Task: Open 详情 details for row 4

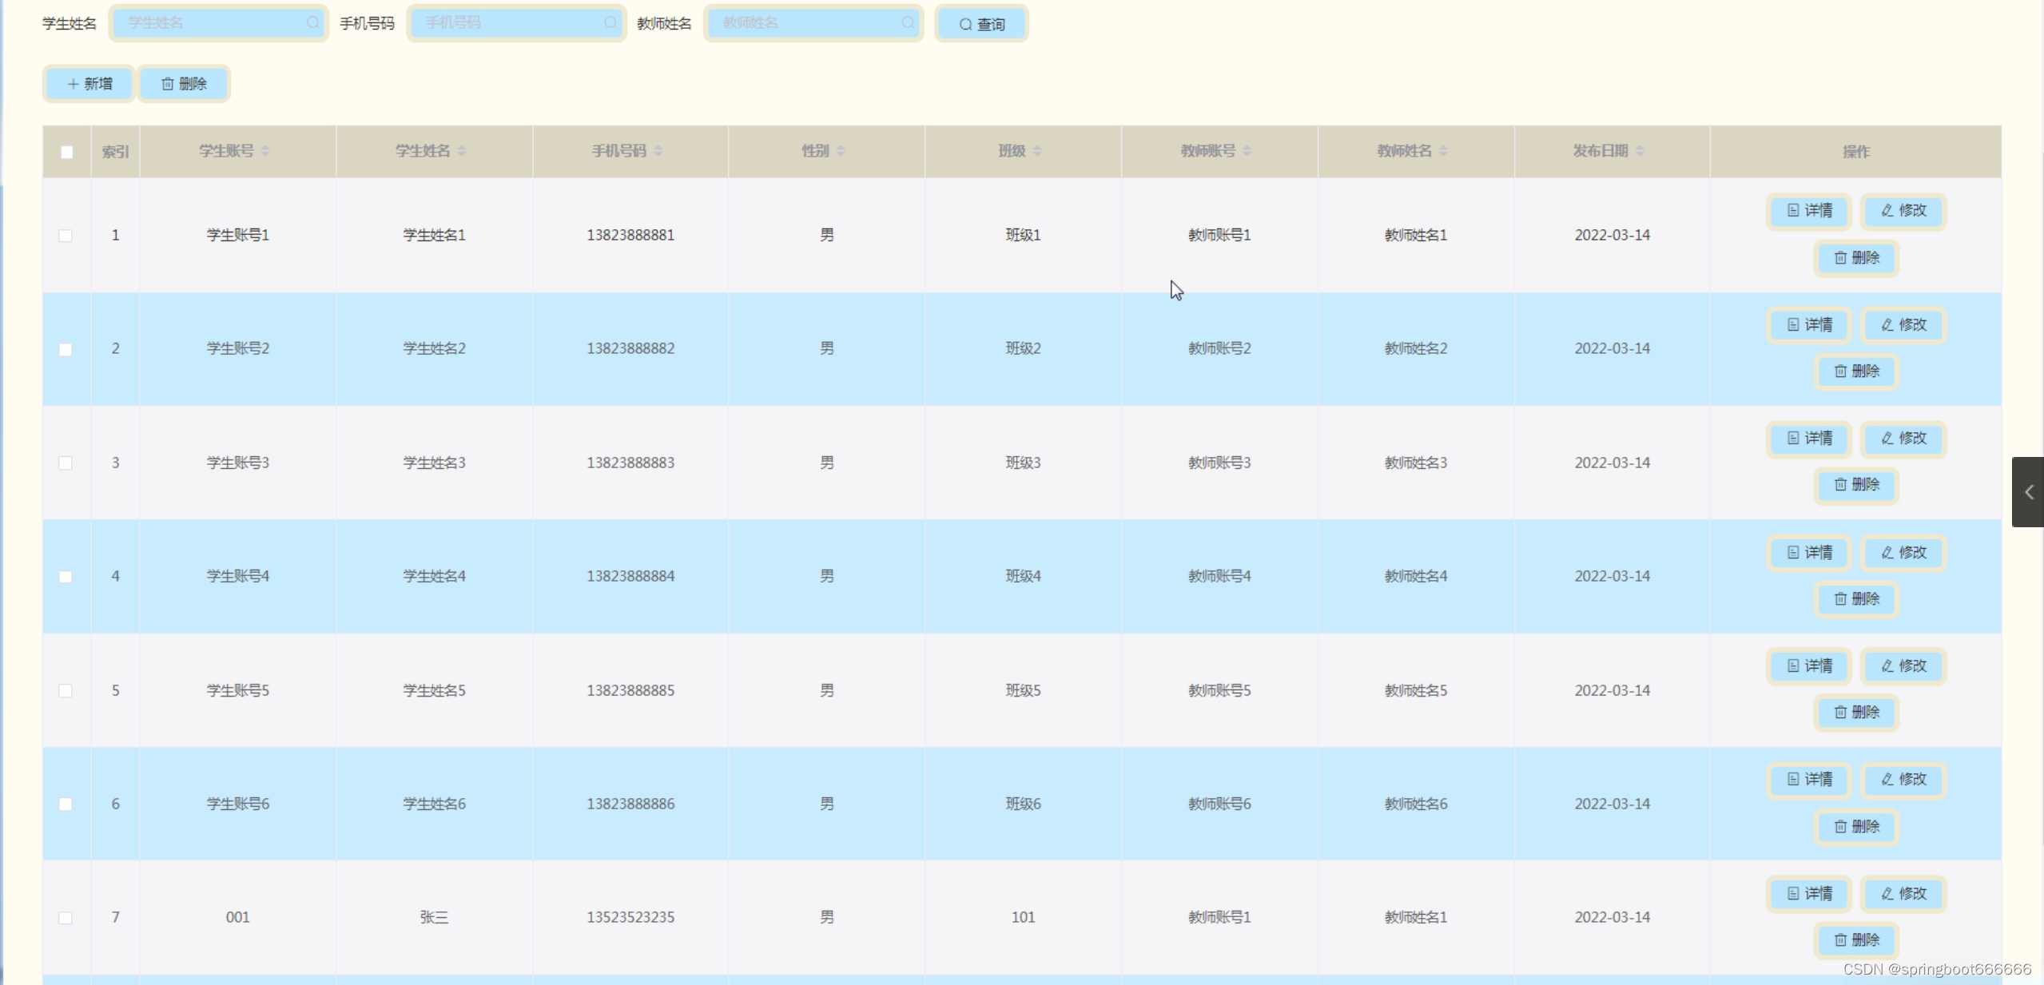Action: [1809, 553]
